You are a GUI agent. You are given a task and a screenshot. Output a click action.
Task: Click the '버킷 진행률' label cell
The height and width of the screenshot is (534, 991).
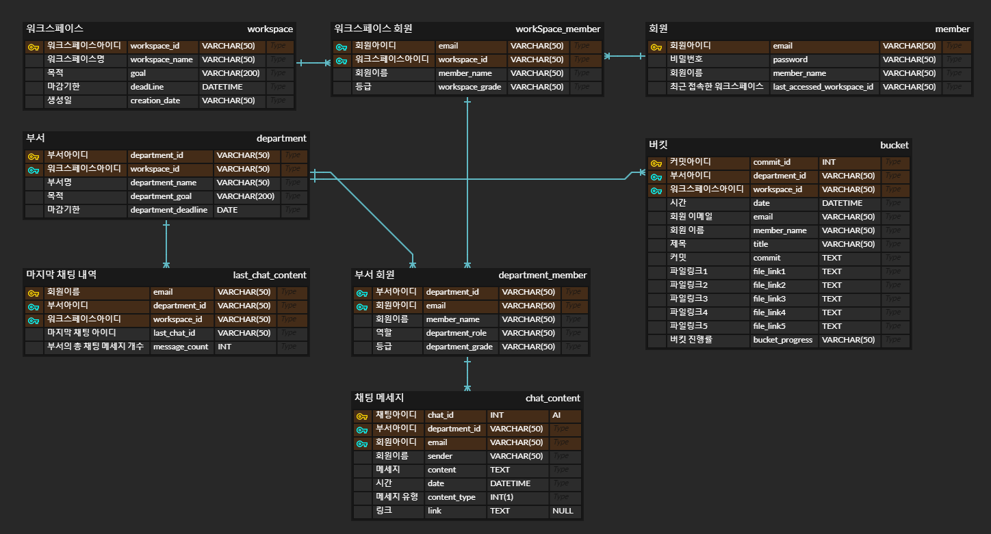tap(709, 341)
